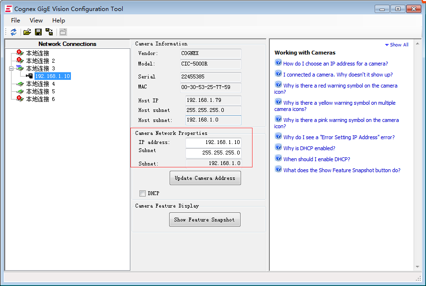Expand the Show All help dropdown
426x286 pixels.
pyautogui.click(x=397, y=45)
